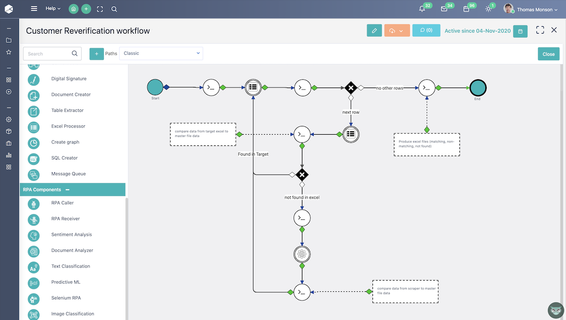Screen dimensions: 566x320
Task: Collapse the RPA Components section
Action: pos(67,189)
